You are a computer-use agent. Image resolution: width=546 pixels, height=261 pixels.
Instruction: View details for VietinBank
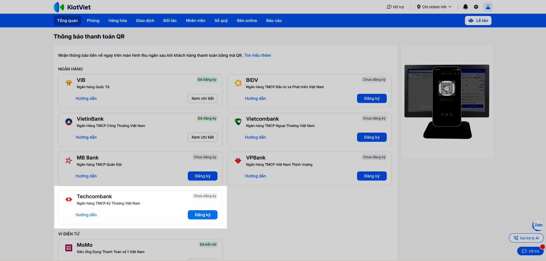(x=203, y=137)
